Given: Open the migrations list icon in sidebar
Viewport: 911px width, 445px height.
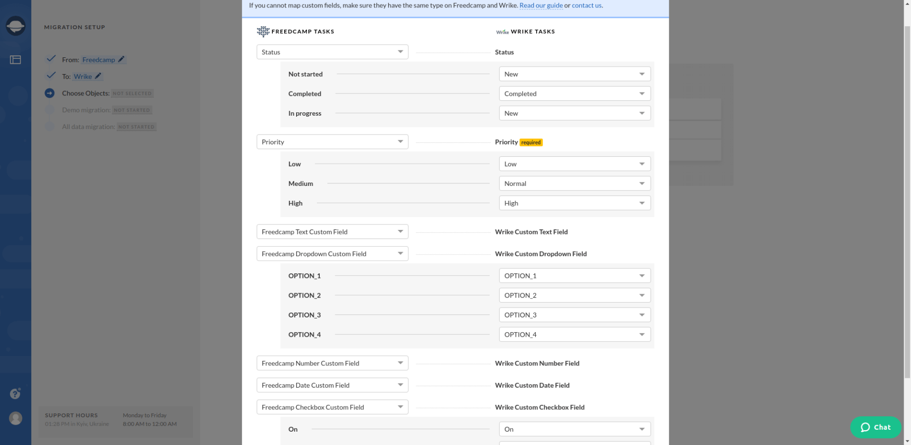Looking at the screenshot, I should coord(15,60).
